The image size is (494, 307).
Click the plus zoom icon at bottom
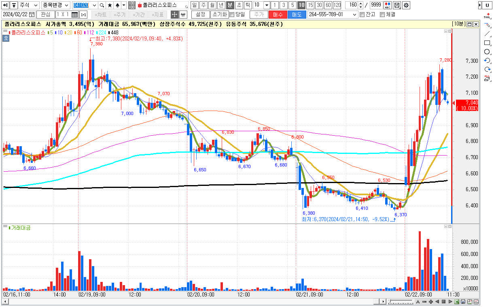[x=431, y=302]
